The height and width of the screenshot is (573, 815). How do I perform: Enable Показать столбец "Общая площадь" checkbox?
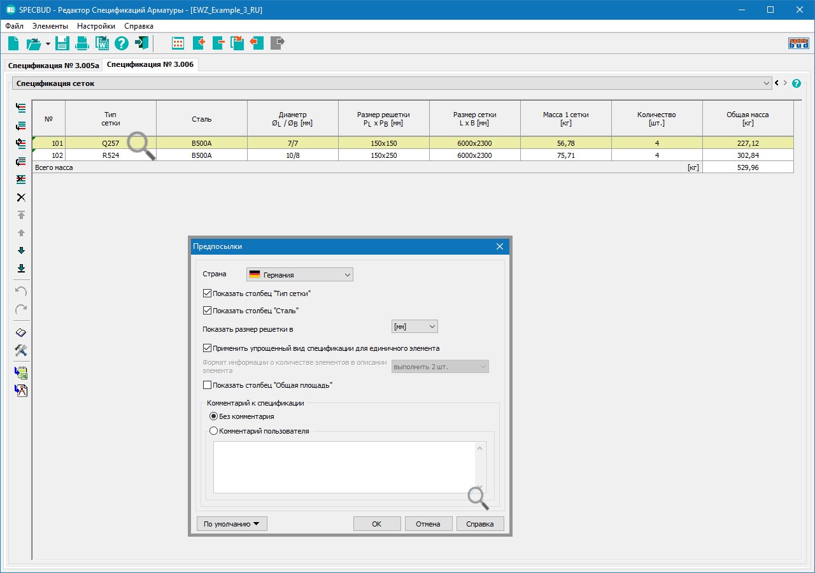207,385
